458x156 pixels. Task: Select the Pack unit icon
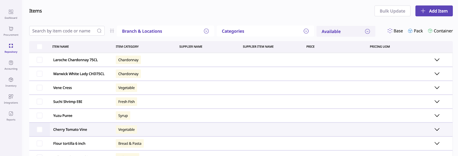(x=410, y=31)
